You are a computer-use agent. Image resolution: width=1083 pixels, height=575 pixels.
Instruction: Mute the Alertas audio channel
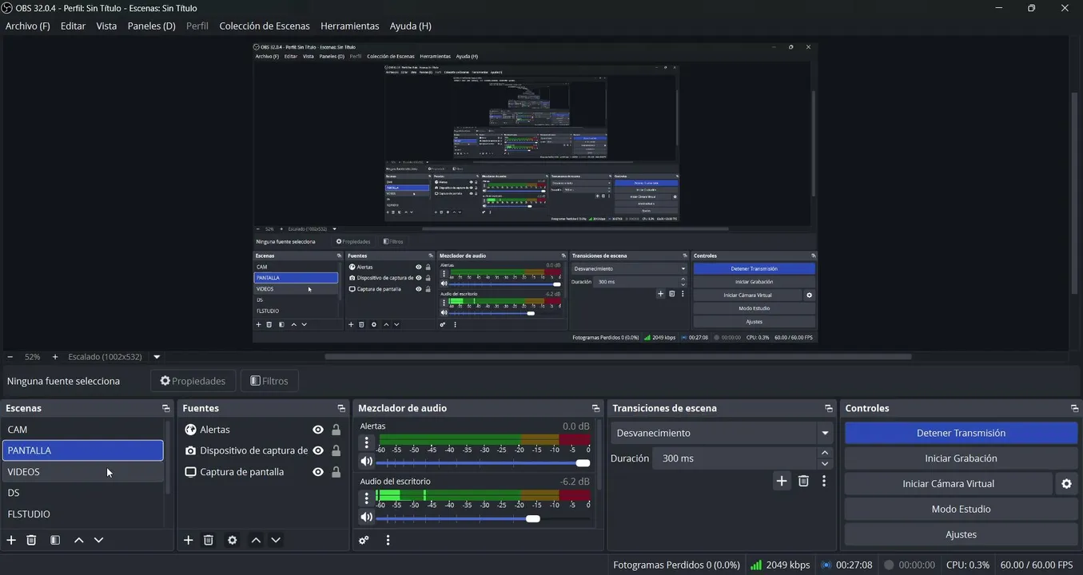click(x=367, y=462)
